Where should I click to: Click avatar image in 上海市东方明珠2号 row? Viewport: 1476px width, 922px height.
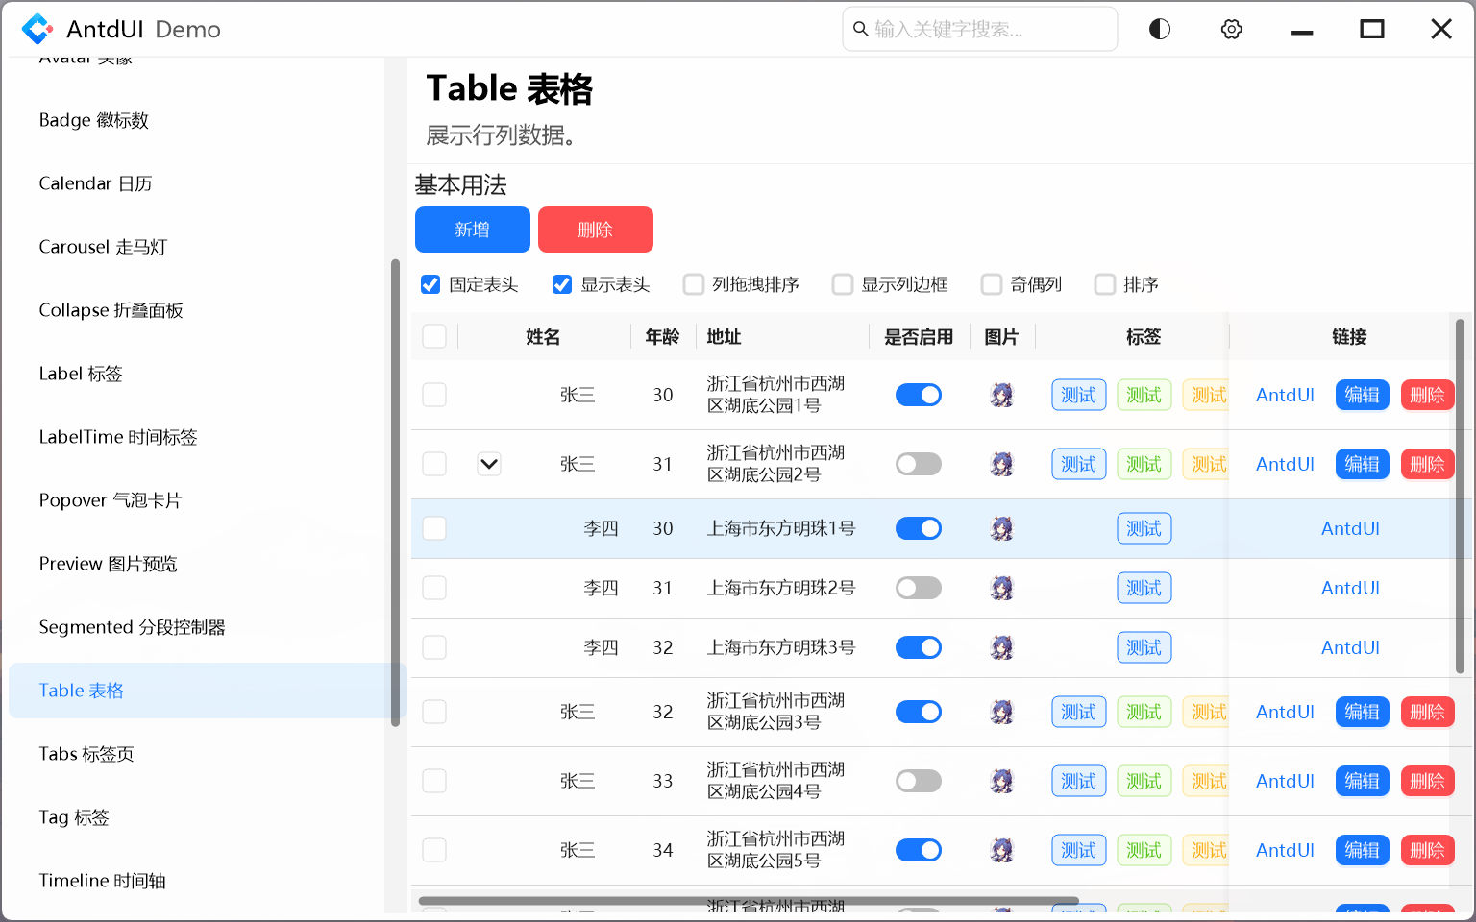(1001, 588)
